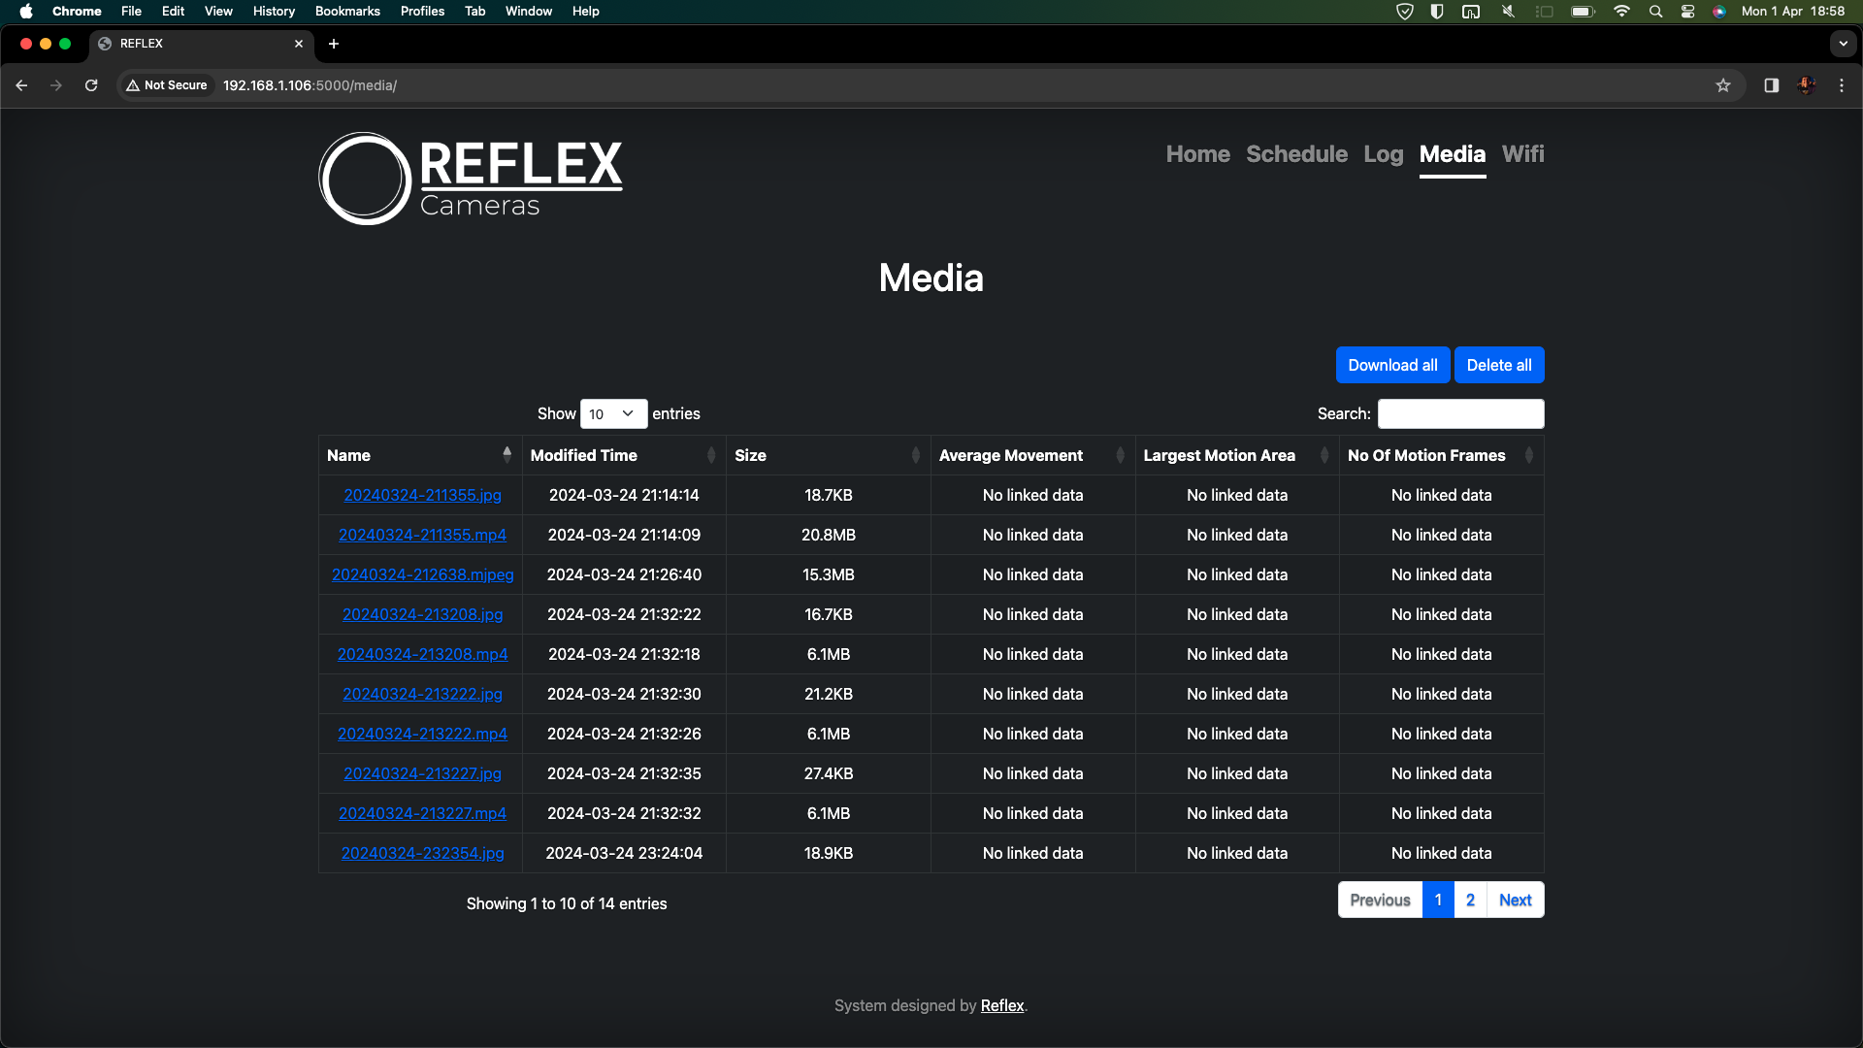This screenshot has height=1048, width=1863.
Task: Open file 20240324-213222.jpg
Action: [x=422, y=694]
